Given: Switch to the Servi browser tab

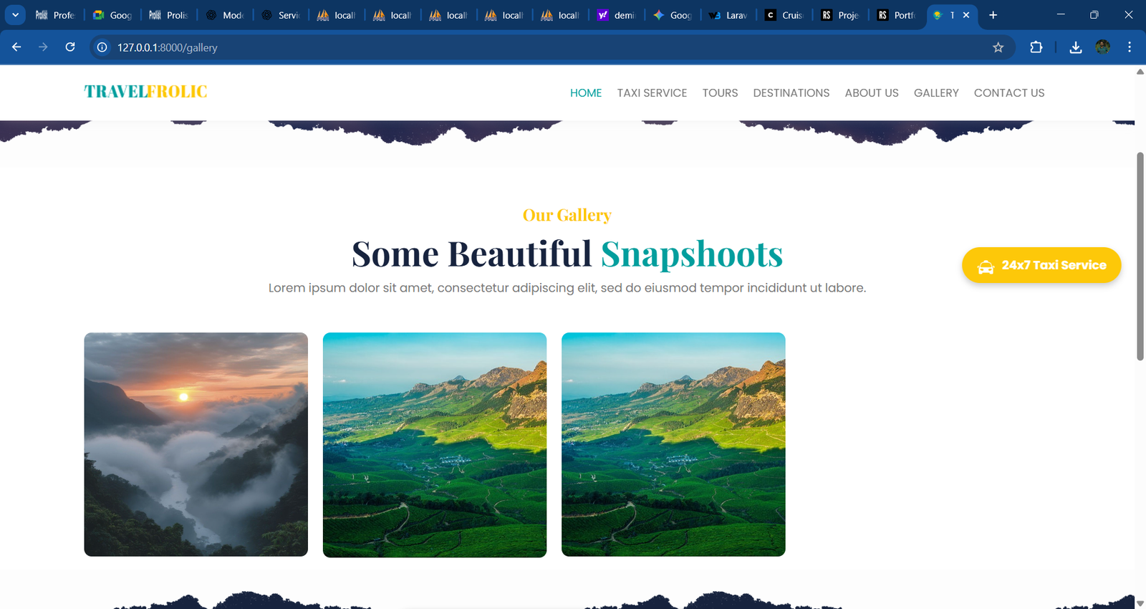Looking at the screenshot, I should click(x=281, y=15).
